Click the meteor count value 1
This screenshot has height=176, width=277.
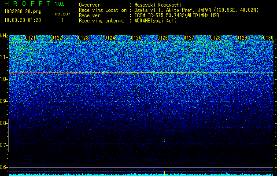(x=63, y=20)
